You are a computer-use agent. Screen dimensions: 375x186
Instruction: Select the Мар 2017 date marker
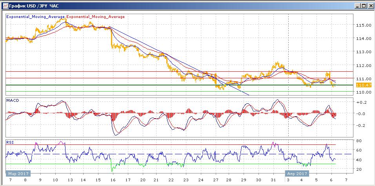click(x=17, y=172)
